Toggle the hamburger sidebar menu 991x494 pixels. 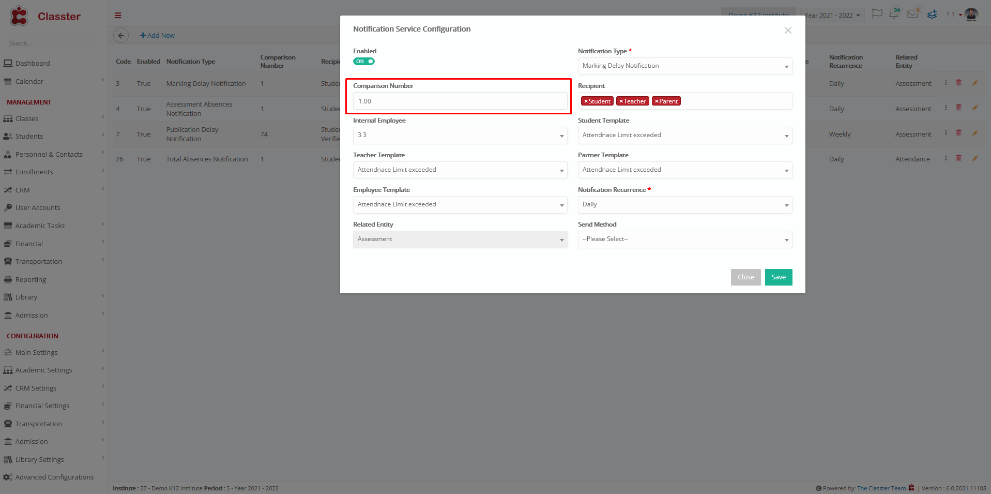118,16
